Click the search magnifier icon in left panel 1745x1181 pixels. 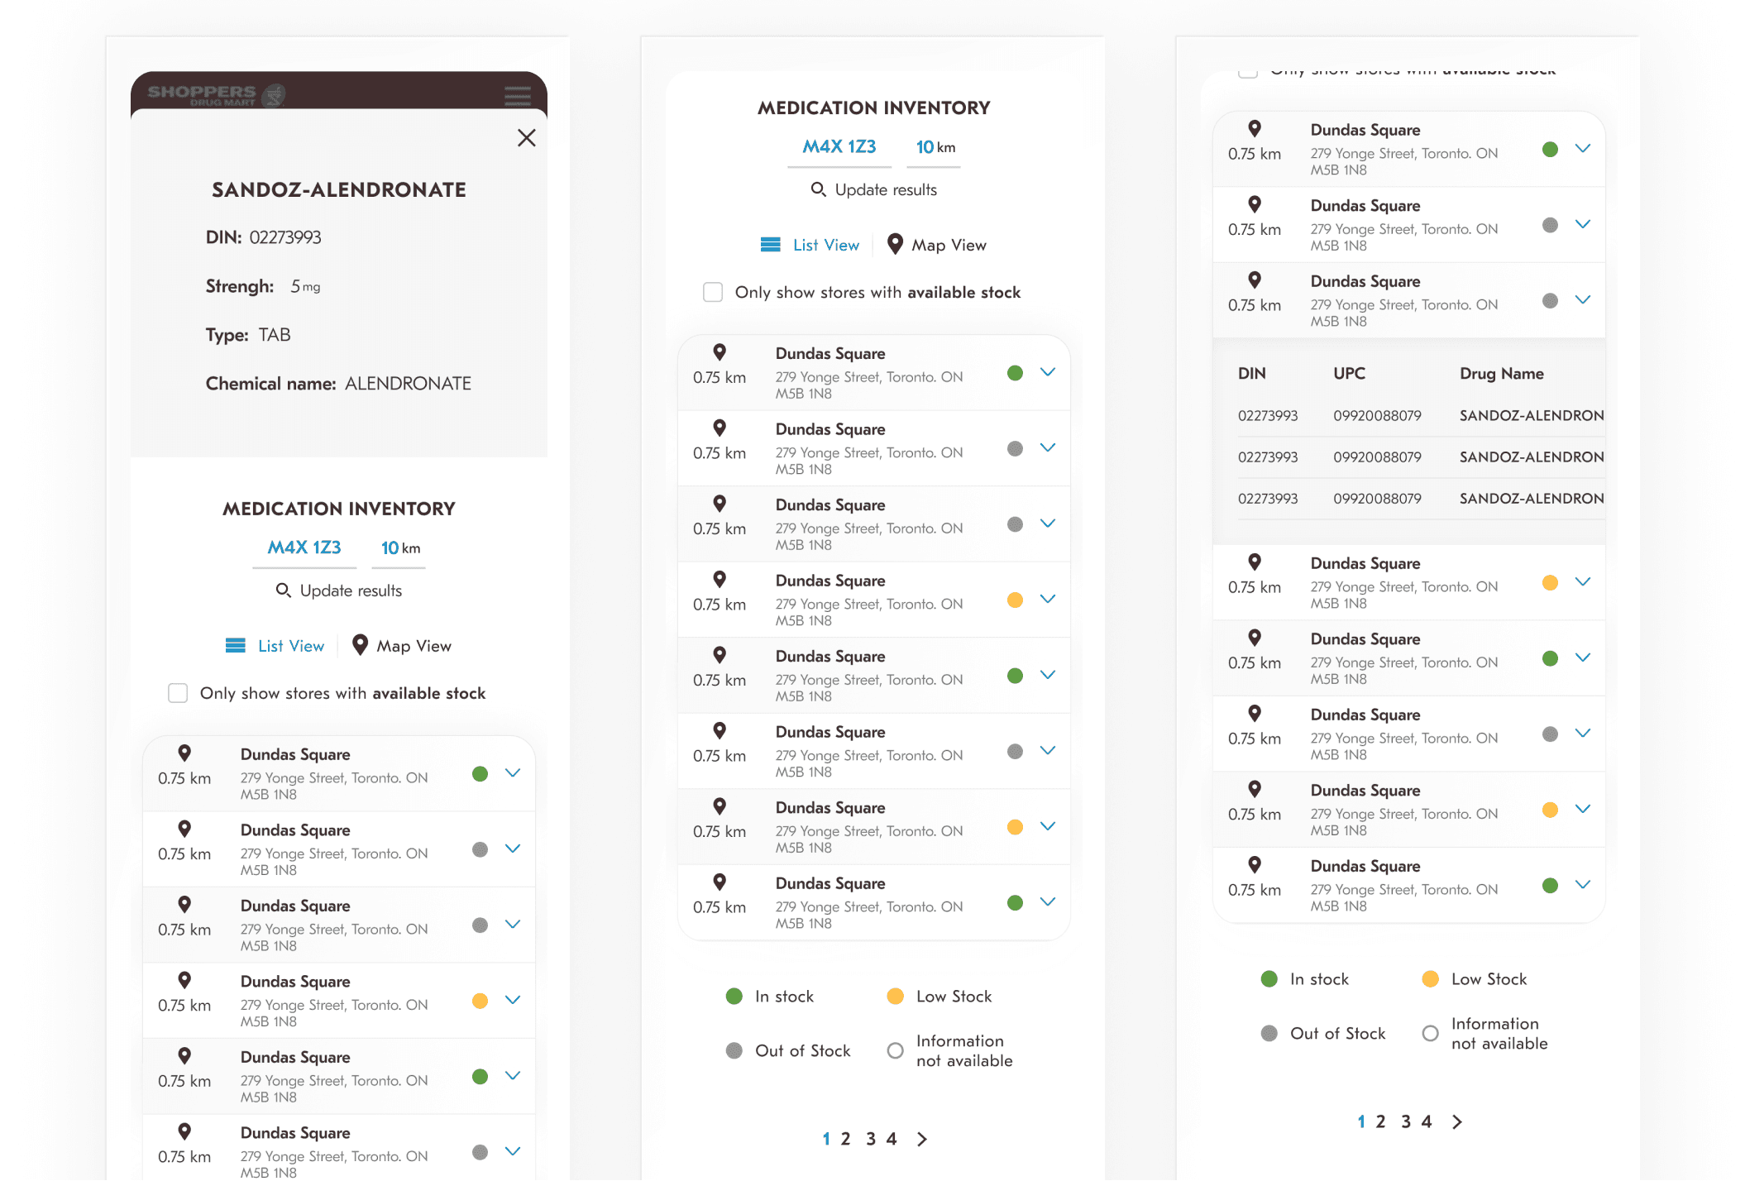(283, 590)
